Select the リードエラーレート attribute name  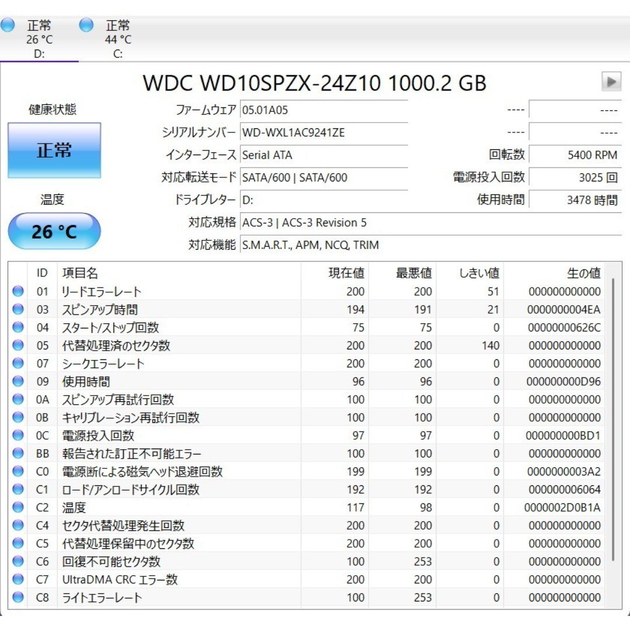point(101,291)
